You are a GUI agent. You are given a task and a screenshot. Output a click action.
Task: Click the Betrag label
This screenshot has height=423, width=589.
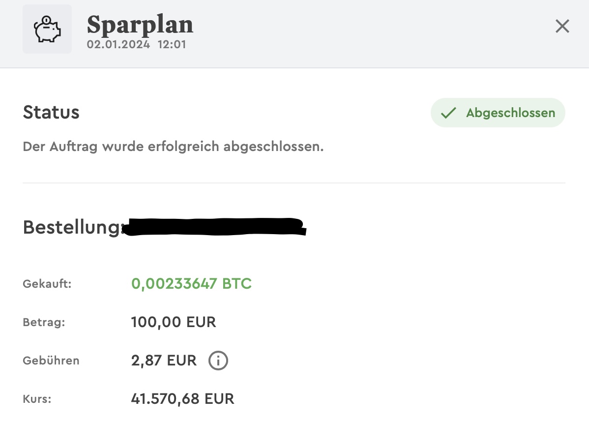click(x=44, y=323)
